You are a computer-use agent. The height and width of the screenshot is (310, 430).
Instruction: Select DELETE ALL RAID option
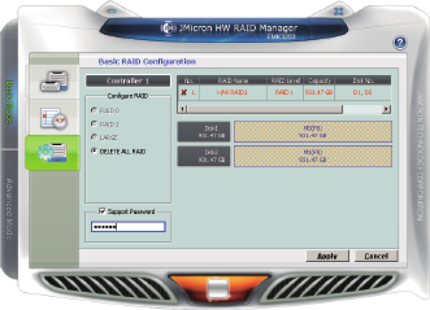(92, 151)
